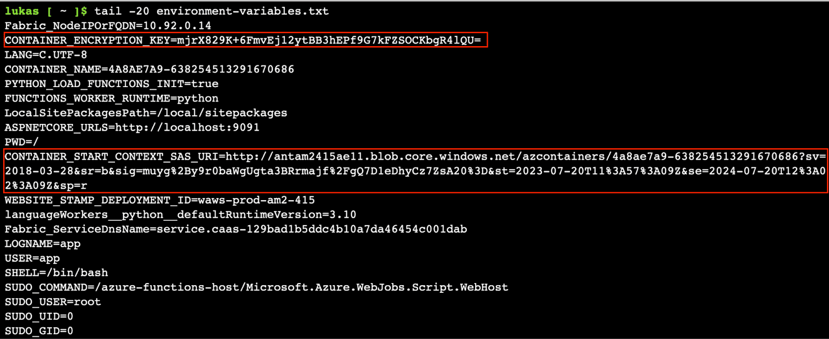Click the LocalSitePackagesPath line
Viewport: 829px width, 339px height.
point(146,112)
